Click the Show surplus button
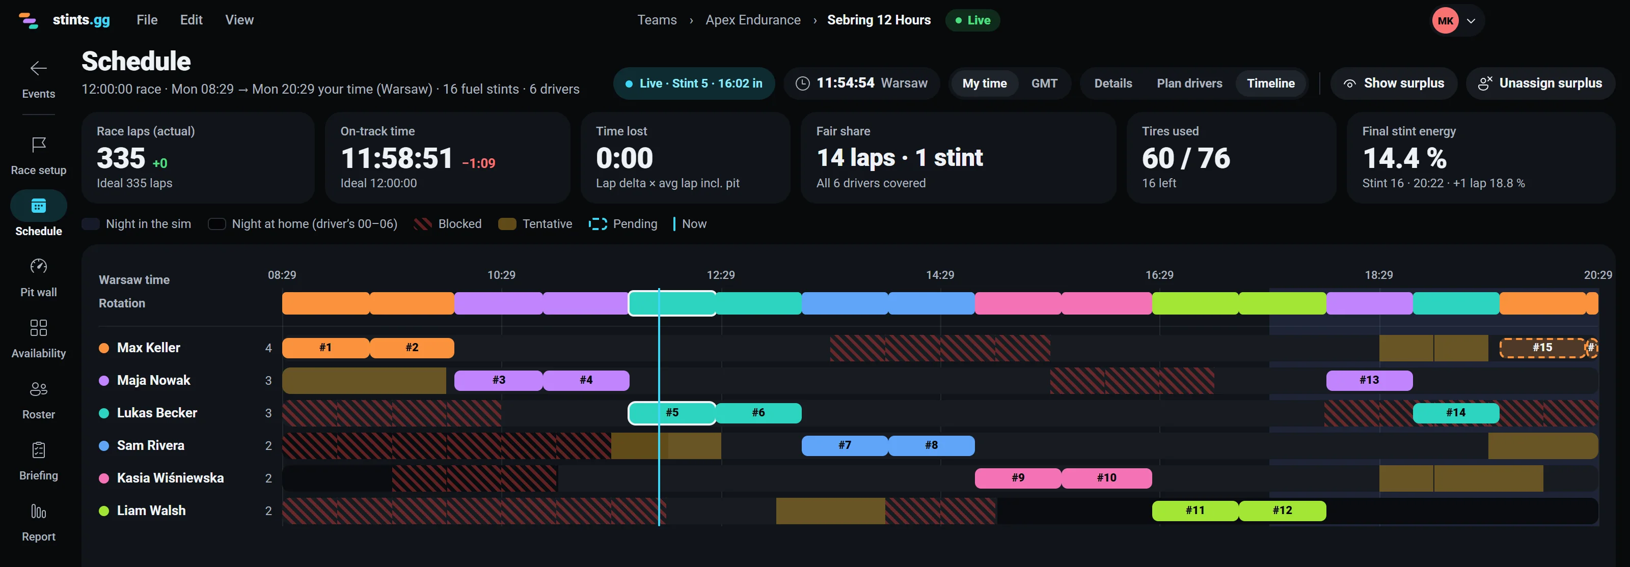Screen dimensions: 1630x567 1394,83
